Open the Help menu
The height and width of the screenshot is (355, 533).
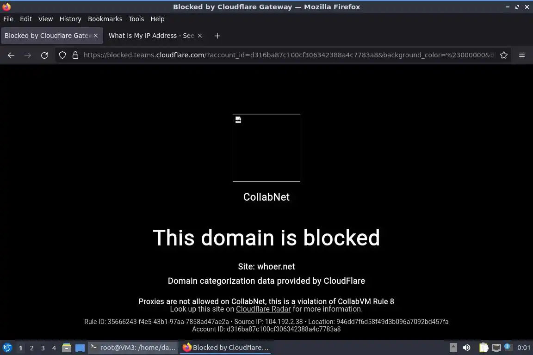pyautogui.click(x=157, y=19)
